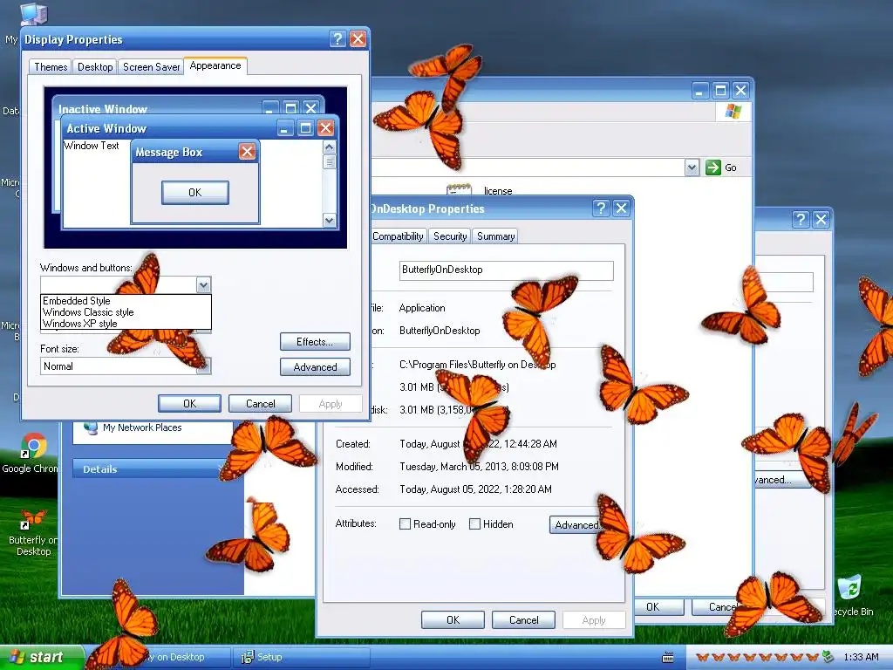The image size is (893, 670).
Task: Click the Modified date text
Action: pyautogui.click(x=479, y=467)
